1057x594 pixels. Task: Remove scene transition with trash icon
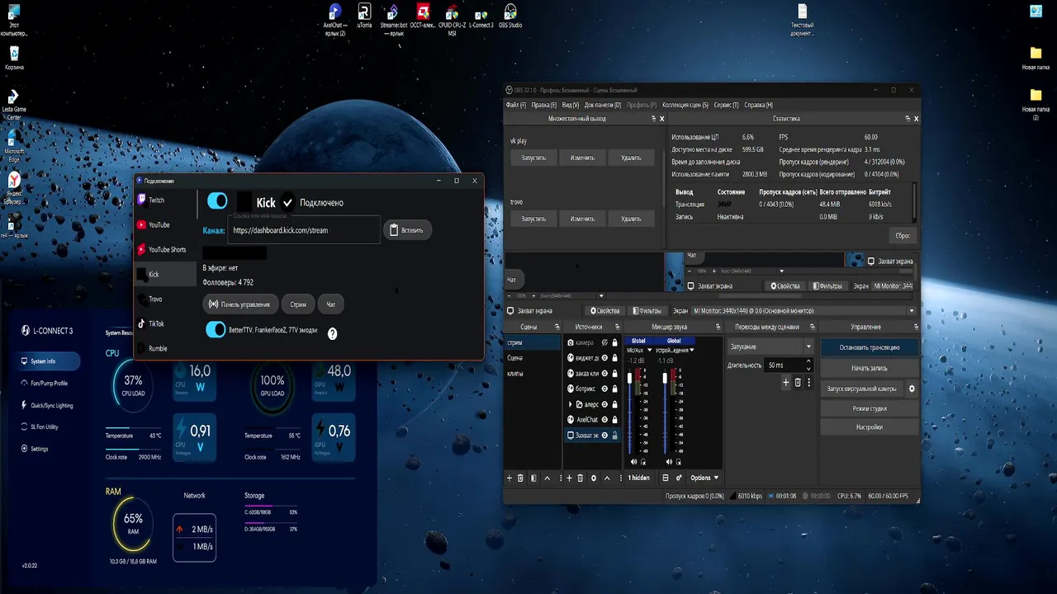[798, 383]
